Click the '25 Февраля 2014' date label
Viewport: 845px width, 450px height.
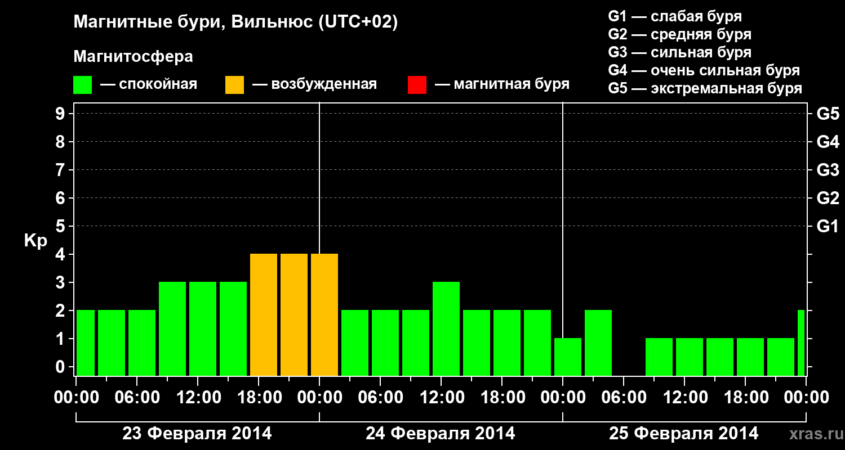point(684,434)
